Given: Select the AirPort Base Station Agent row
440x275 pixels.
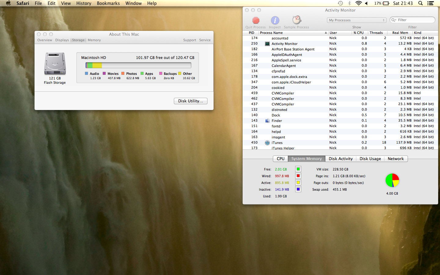Looking at the screenshot, I should [x=340, y=49].
